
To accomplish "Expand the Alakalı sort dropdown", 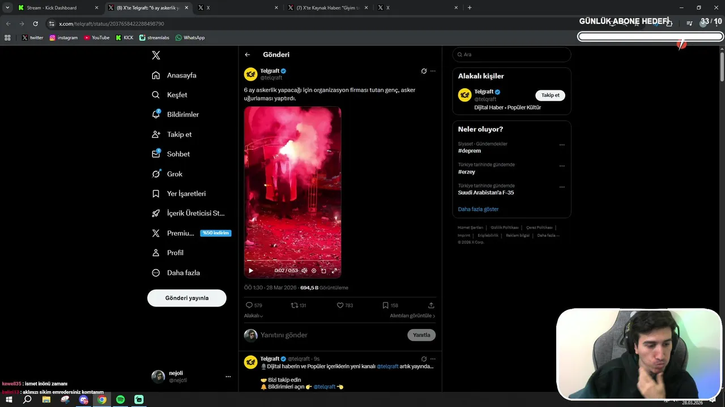I will [253, 316].
